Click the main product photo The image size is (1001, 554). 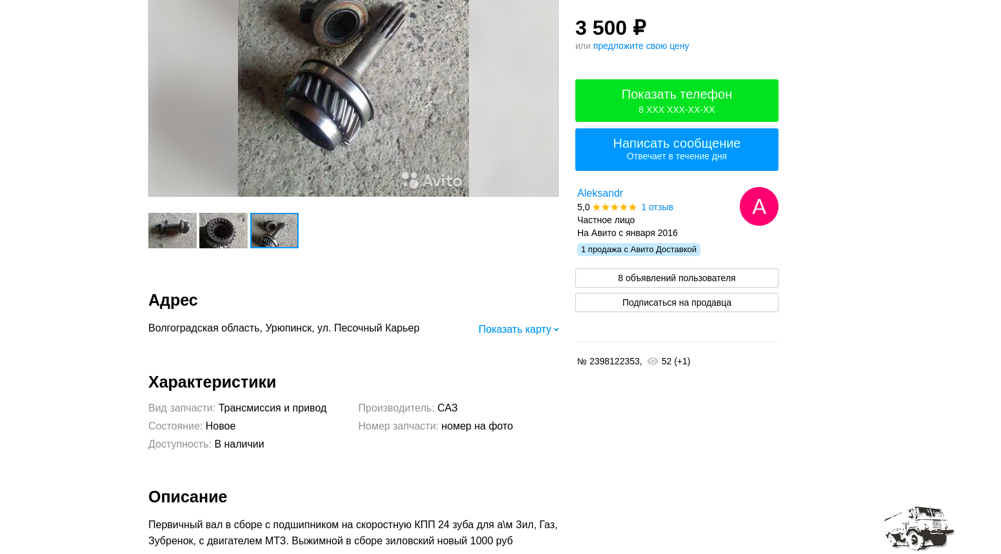pos(353,98)
